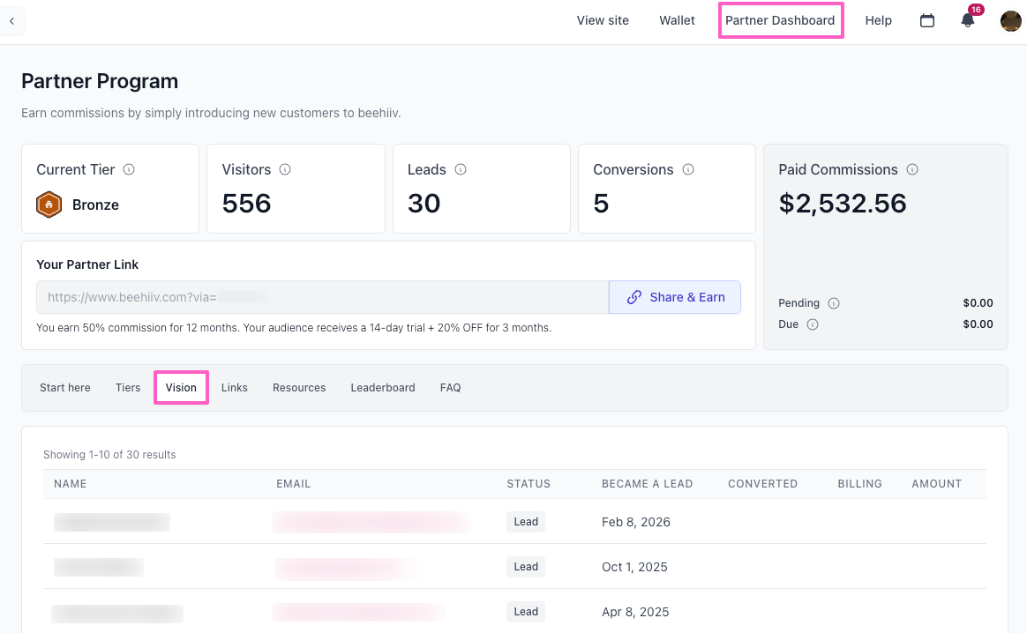The image size is (1027, 633).
Task: Select the Resources tab
Action: tap(299, 388)
